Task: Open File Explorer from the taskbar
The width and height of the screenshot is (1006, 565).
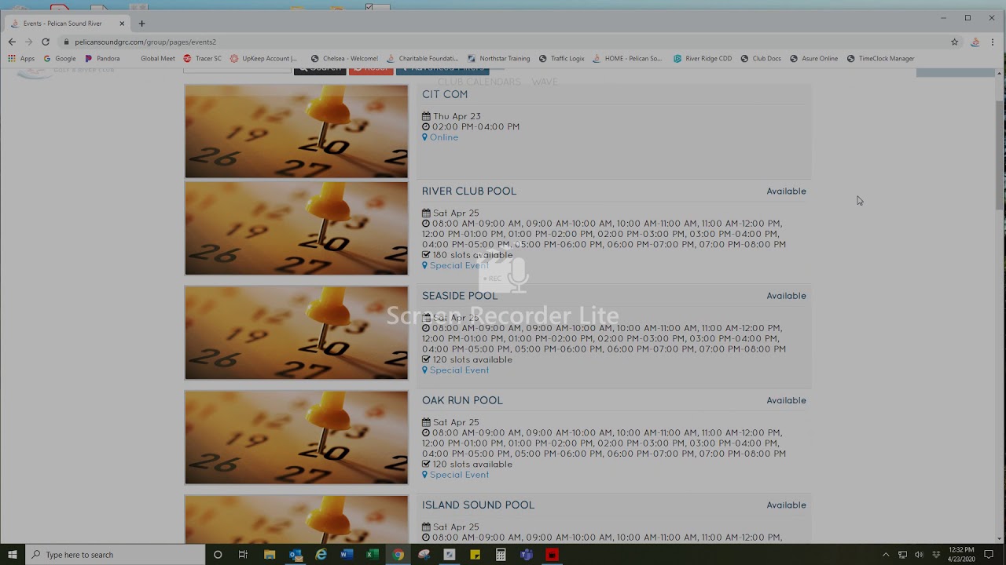Action: (270, 555)
